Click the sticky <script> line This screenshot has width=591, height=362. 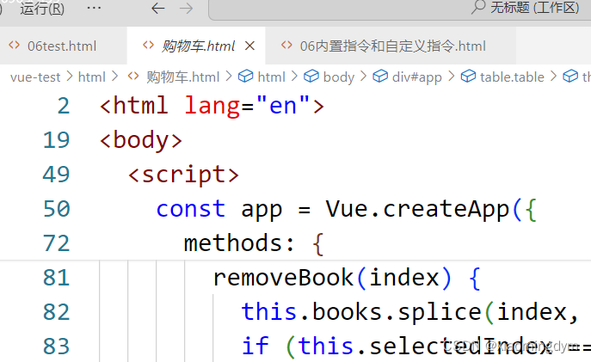click(183, 175)
